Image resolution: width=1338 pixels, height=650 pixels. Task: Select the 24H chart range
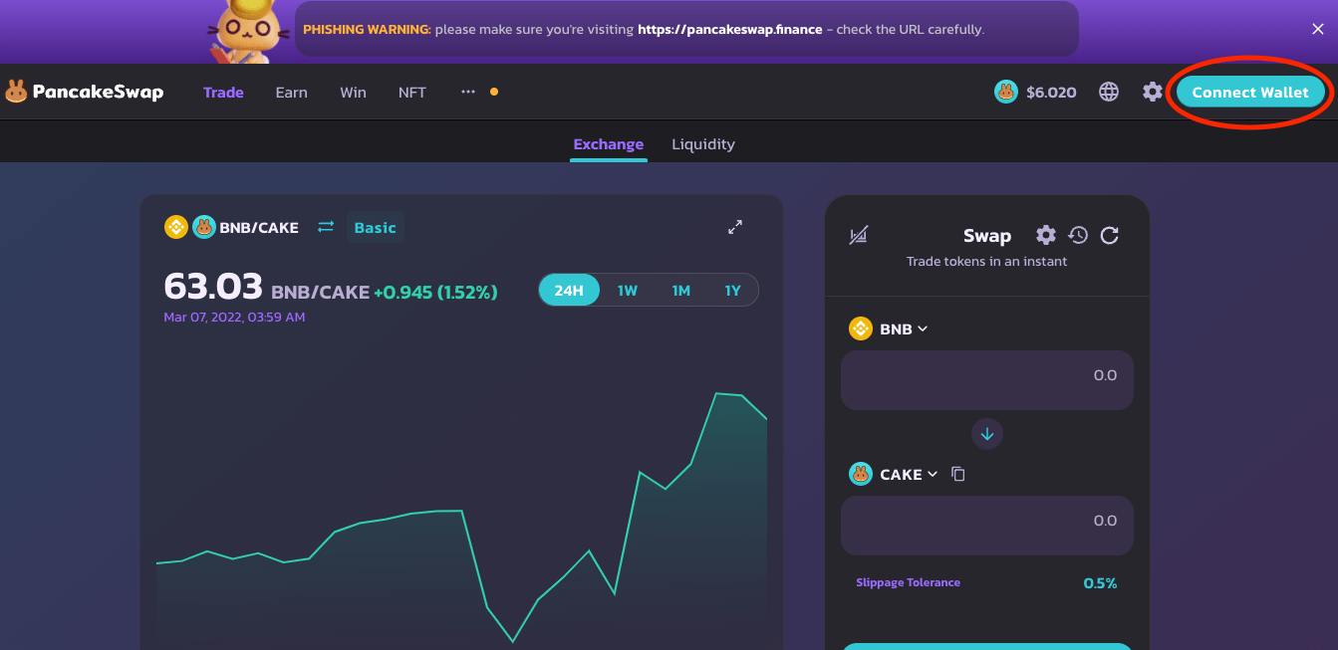coord(569,291)
